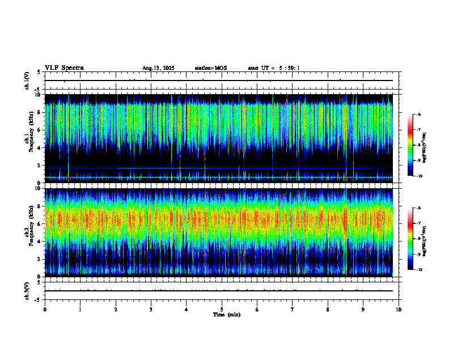Click the "-8" tick on ch.1 colorbar
Viewport: 449px width, 347px height.
418,145
